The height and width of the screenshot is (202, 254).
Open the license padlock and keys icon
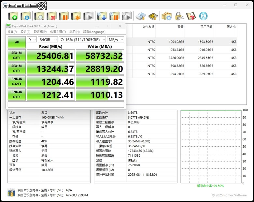(179, 16)
